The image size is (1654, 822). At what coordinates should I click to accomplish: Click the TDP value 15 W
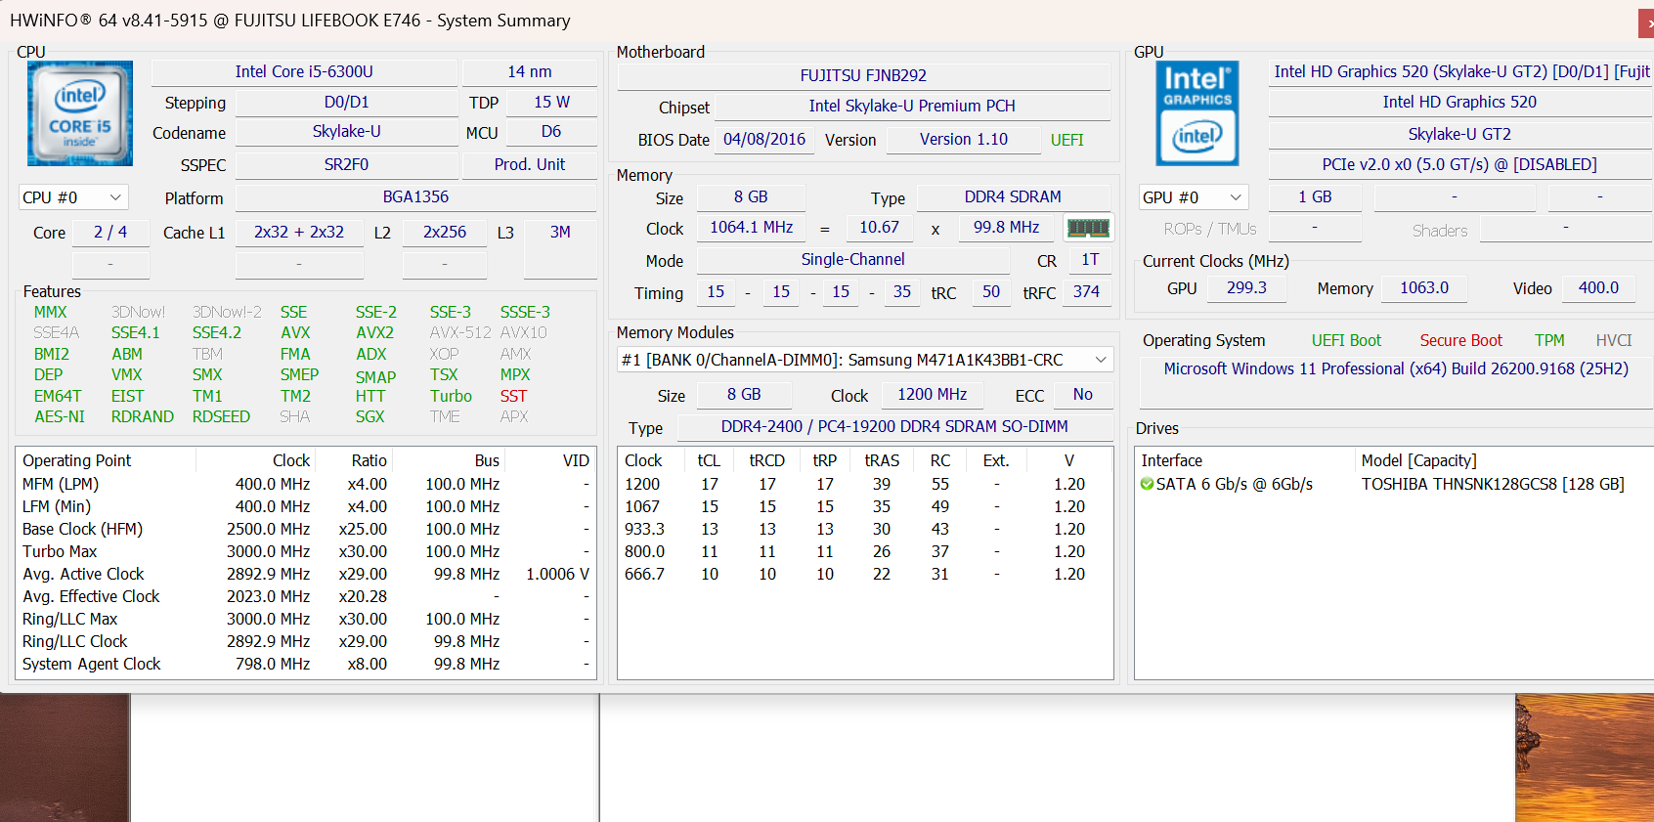[551, 102]
